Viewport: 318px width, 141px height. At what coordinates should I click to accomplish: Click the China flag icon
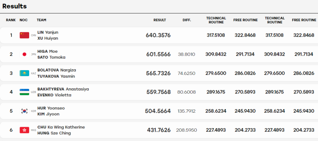click(x=24, y=35)
